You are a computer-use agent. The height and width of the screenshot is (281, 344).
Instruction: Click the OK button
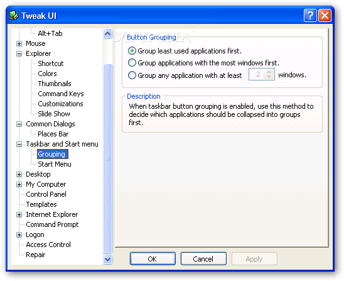pos(153,259)
